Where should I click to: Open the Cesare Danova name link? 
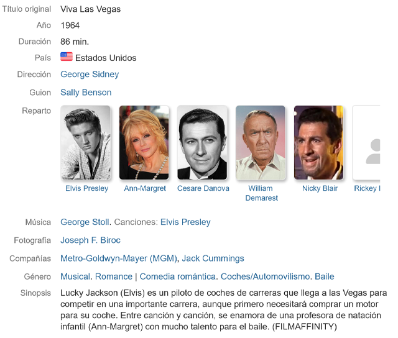click(203, 188)
